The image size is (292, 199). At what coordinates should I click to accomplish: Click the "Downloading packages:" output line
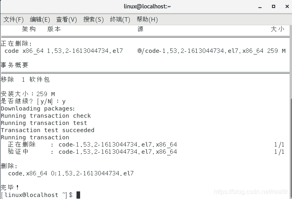pyautogui.click(x=38, y=109)
